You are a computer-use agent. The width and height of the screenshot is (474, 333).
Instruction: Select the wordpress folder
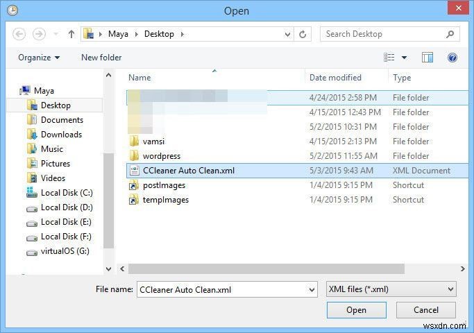tap(162, 156)
